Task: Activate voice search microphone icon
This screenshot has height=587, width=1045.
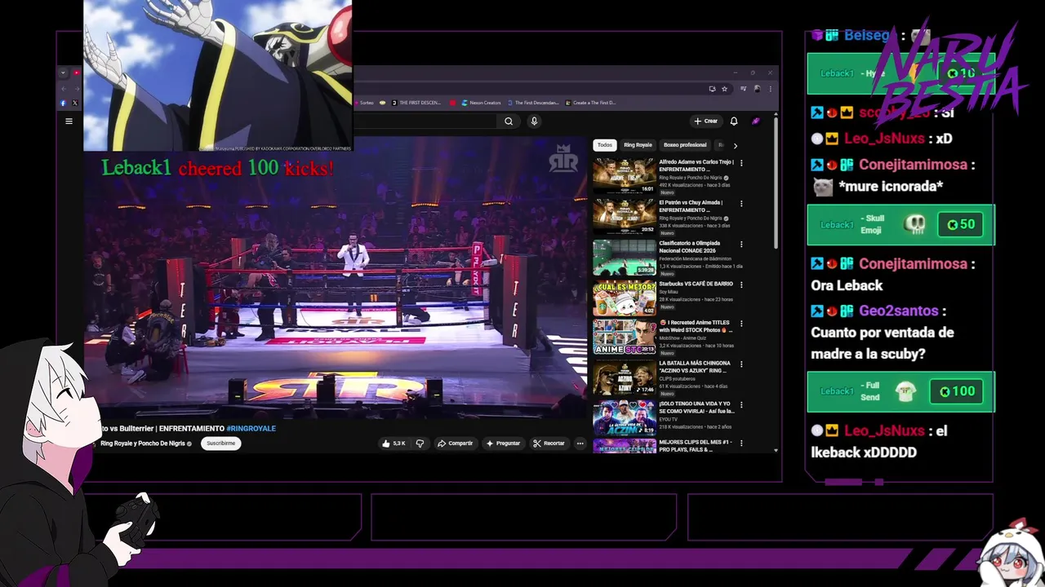Action: click(x=534, y=121)
